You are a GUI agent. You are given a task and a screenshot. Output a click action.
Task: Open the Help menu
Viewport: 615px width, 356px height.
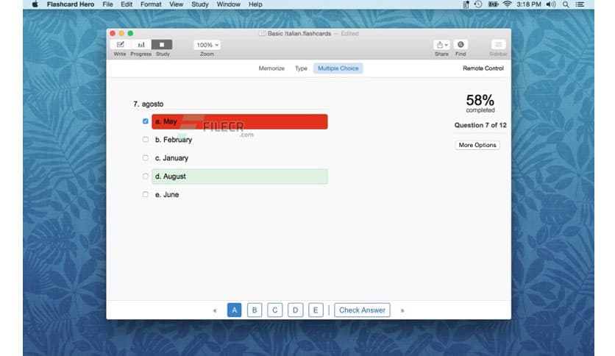(x=255, y=4)
